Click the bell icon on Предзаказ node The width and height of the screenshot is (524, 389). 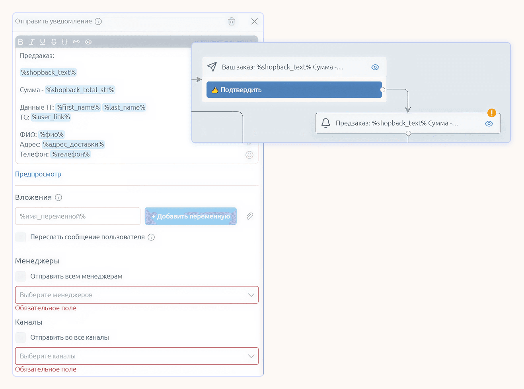(326, 123)
